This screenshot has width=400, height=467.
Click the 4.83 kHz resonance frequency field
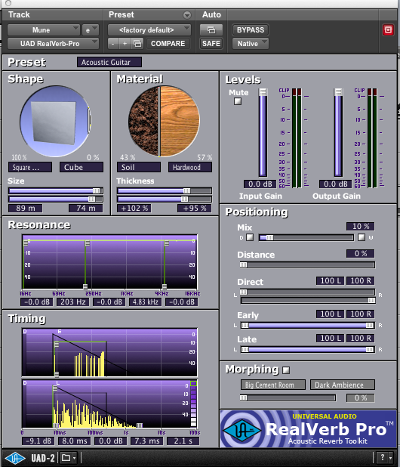tap(146, 302)
